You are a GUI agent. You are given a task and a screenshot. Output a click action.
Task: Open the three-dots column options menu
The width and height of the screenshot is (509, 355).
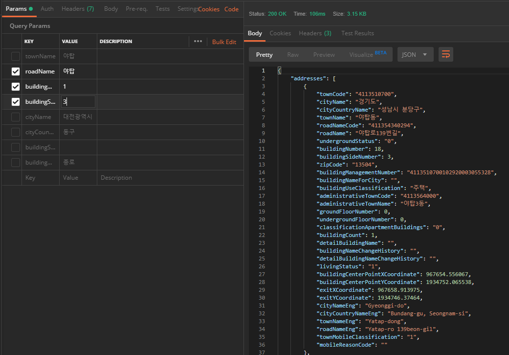pyautogui.click(x=198, y=41)
